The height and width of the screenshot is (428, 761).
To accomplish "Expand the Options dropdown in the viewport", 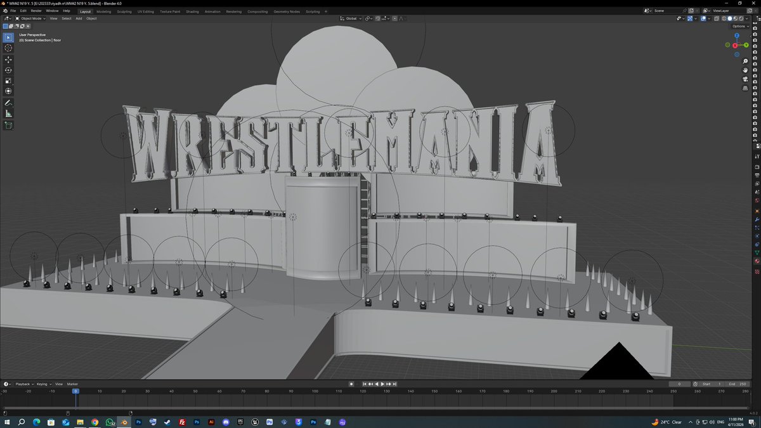I will tap(739, 26).
